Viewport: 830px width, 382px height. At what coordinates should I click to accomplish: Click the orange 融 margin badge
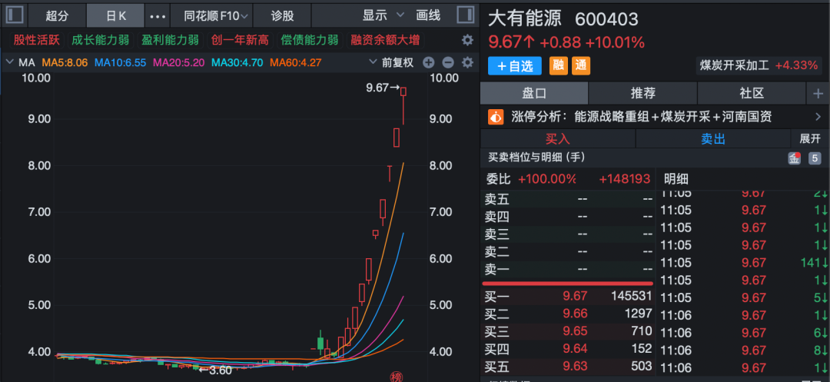click(559, 65)
